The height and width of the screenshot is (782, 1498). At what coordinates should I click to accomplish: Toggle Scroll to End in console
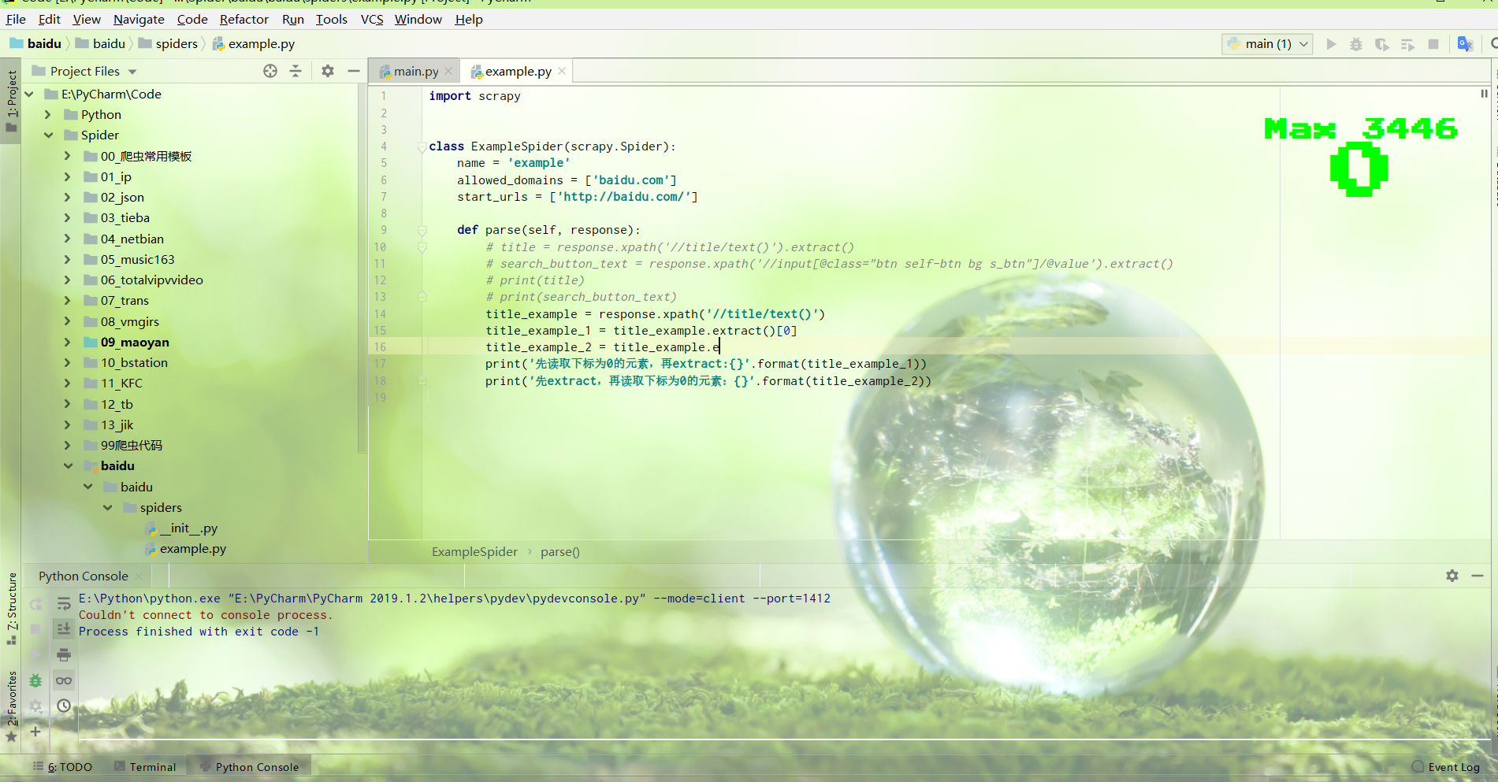[x=64, y=629]
